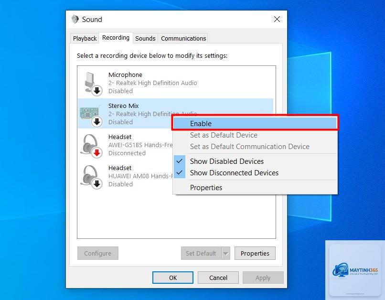The height and width of the screenshot is (300, 385).
Task: Close the Sound dialog
Action: 277,19
